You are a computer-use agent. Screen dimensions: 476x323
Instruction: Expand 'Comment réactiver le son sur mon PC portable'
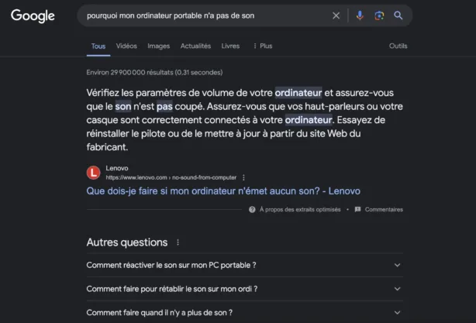(245, 265)
